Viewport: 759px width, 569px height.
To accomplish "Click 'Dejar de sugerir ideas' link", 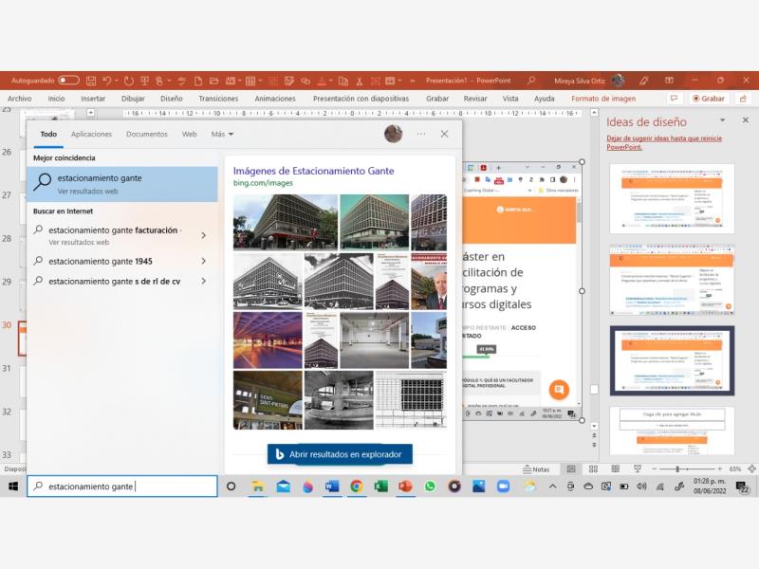I will pyautogui.click(x=663, y=142).
